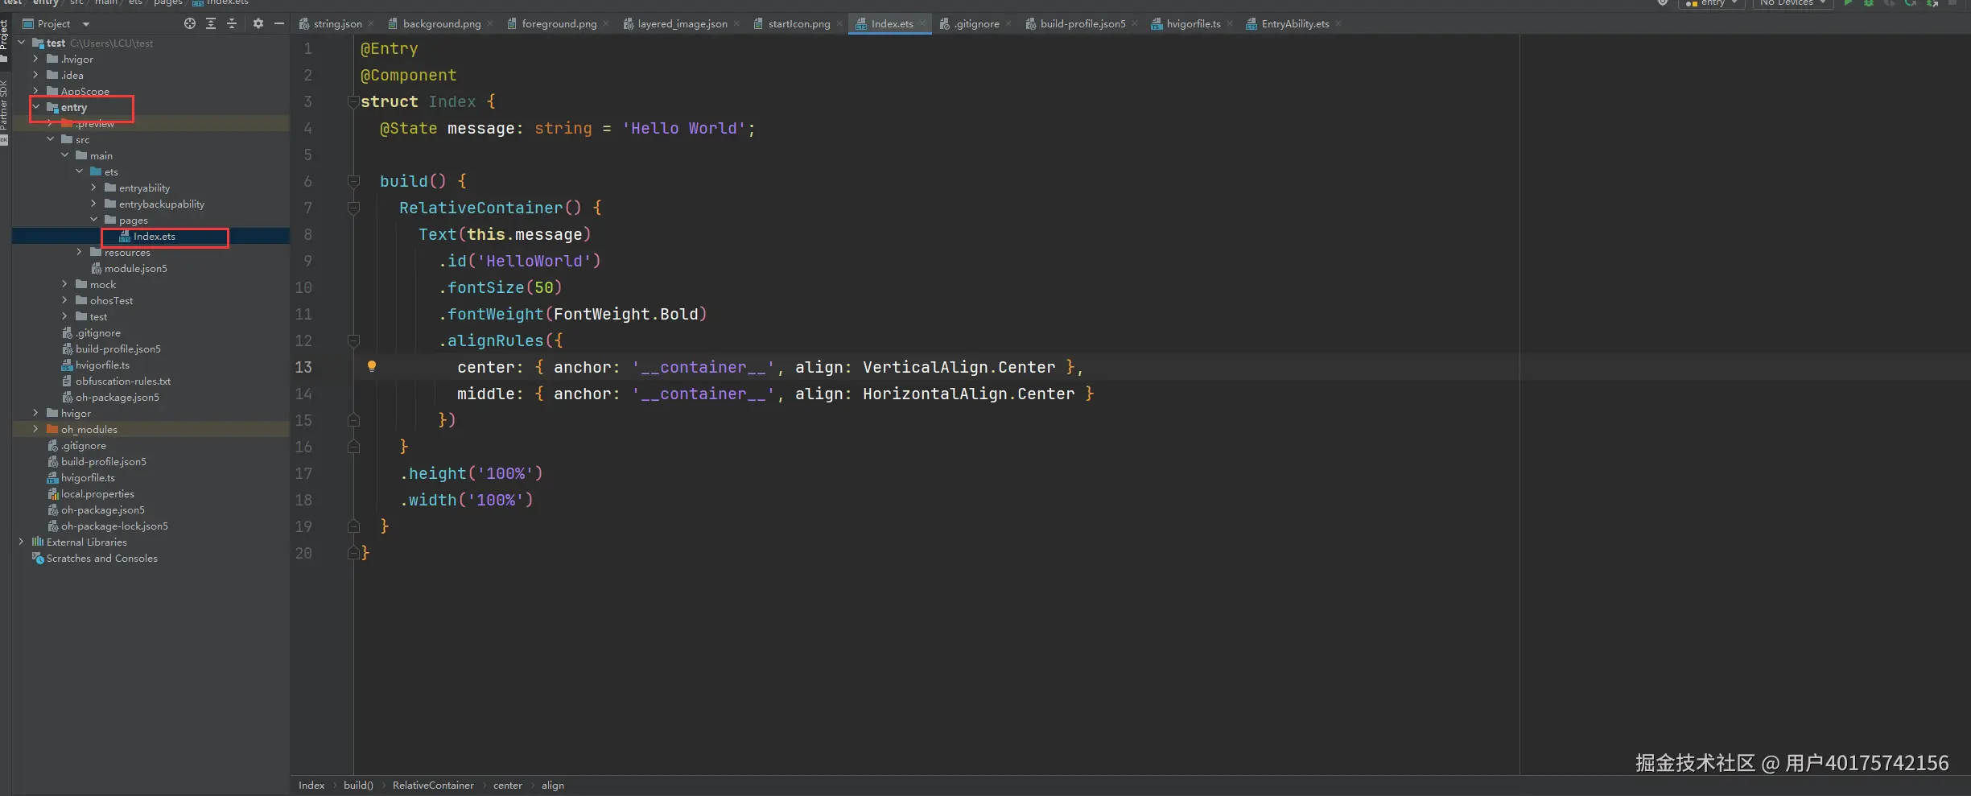Open the No Devices dropdown
The width and height of the screenshot is (1971, 796).
[x=1792, y=3]
